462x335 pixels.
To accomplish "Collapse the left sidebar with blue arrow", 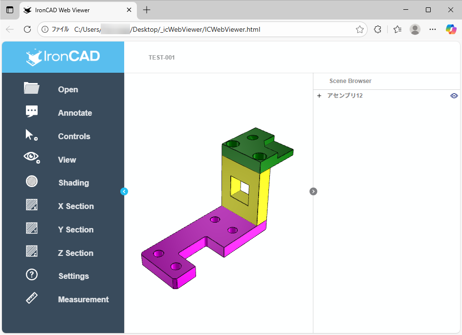I will coord(124,191).
